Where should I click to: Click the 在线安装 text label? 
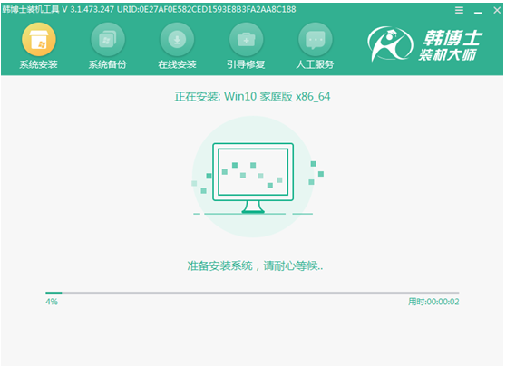pos(177,64)
